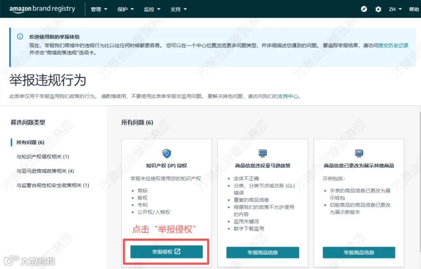Click the info icon in the blue banner
The image size is (421, 269).
pyautogui.click(x=20, y=36)
